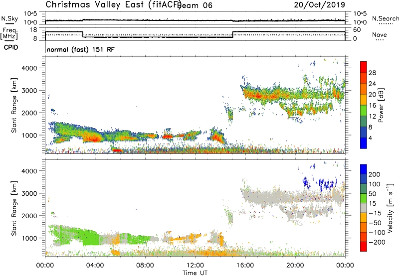Click the 'Time UT' axis label

click(x=195, y=273)
